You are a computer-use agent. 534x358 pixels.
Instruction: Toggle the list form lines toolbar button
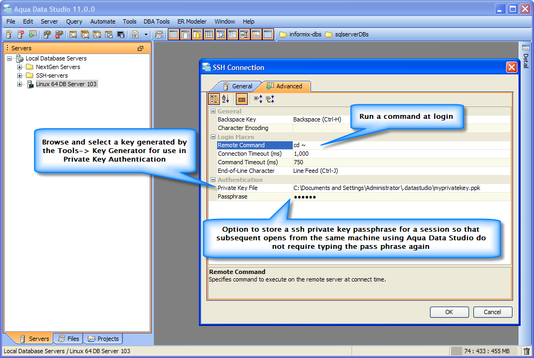(x=232, y=34)
